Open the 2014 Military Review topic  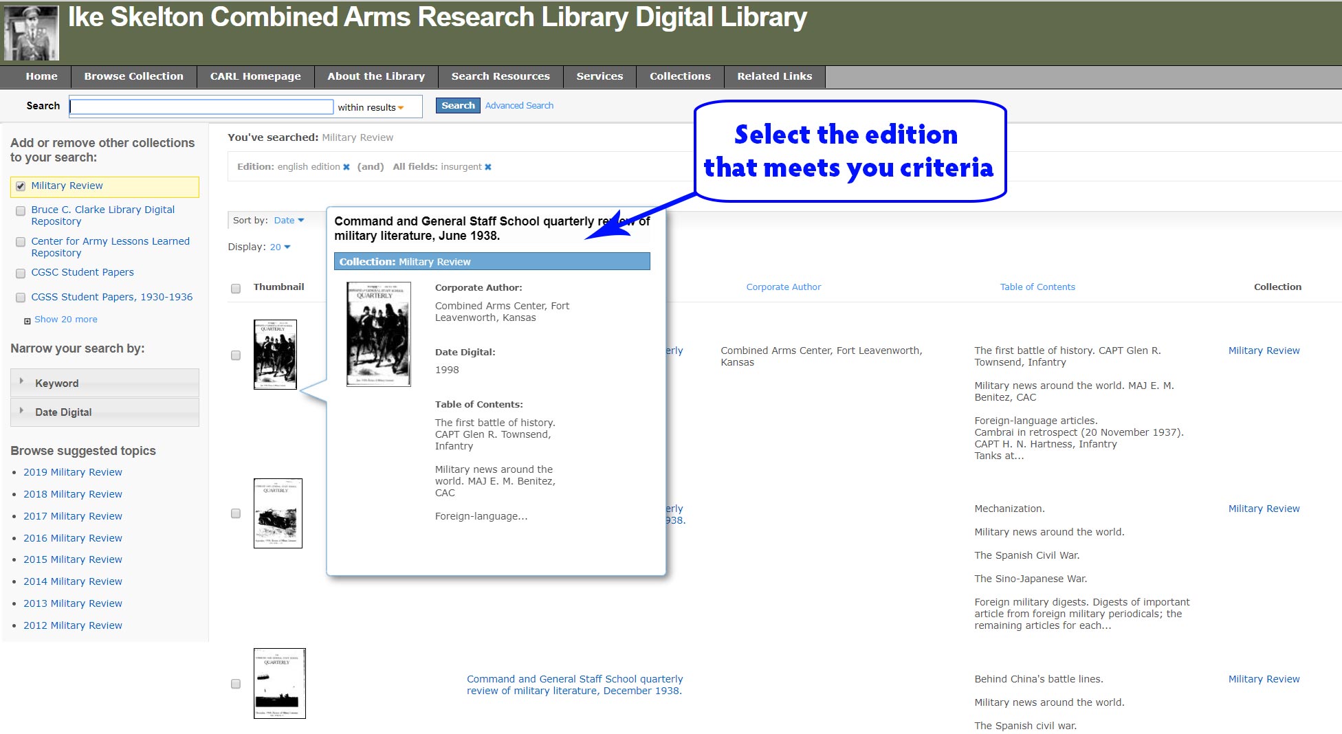point(73,581)
